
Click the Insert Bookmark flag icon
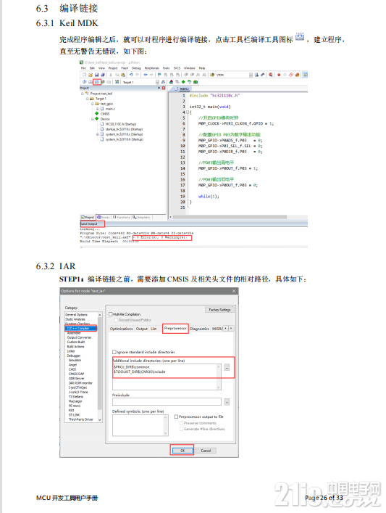tap(159, 75)
